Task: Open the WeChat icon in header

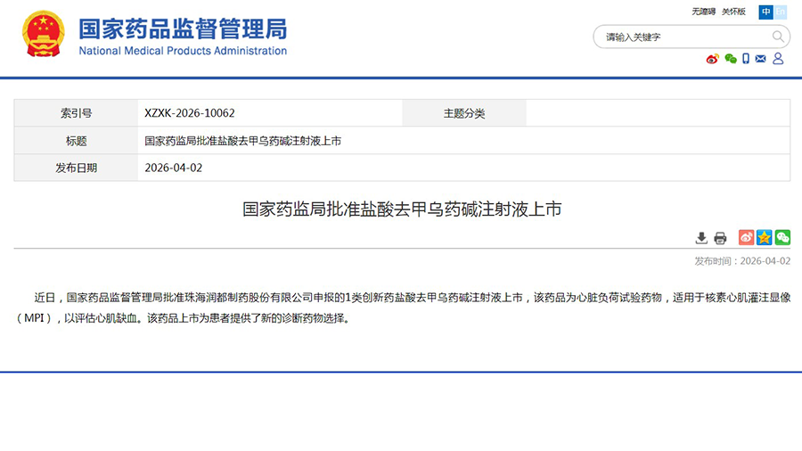Action: point(731,59)
